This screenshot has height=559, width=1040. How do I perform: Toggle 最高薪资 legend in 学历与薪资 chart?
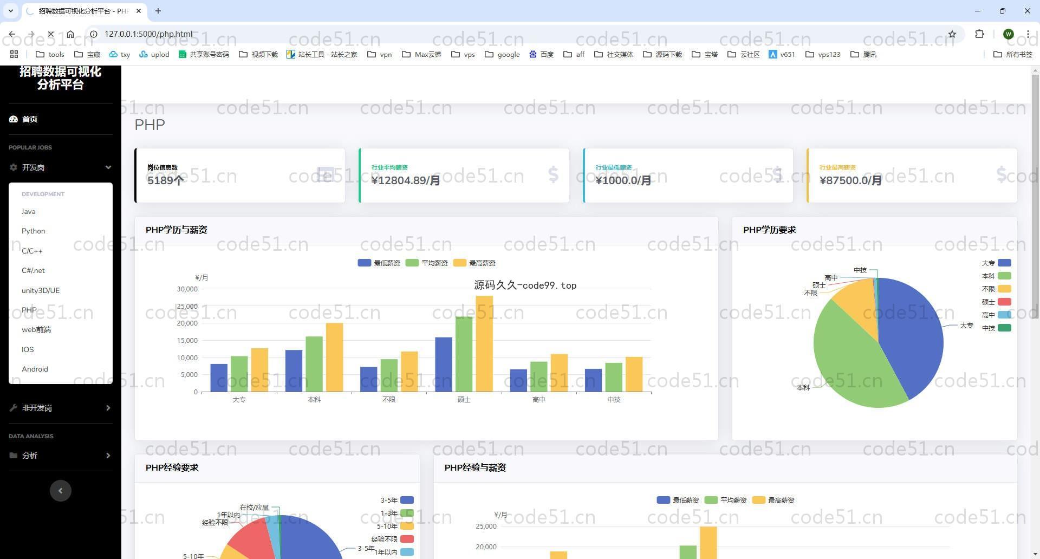click(474, 263)
